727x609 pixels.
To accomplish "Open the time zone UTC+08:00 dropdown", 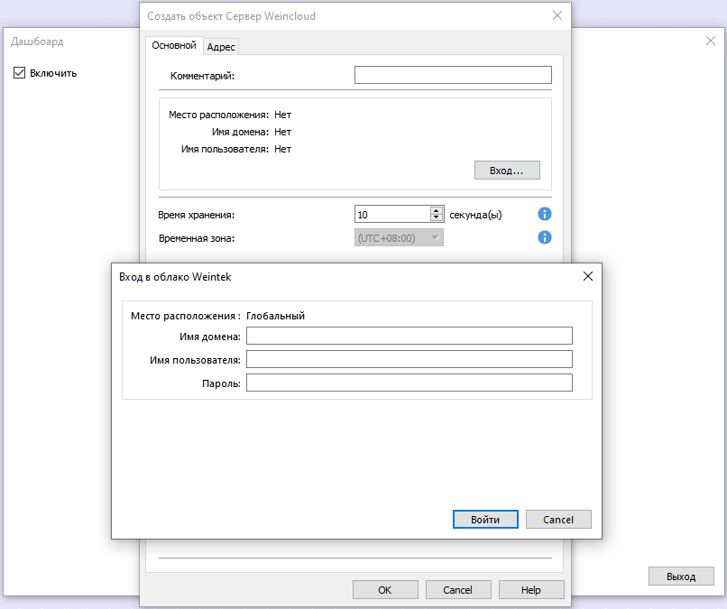I will 399,238.
